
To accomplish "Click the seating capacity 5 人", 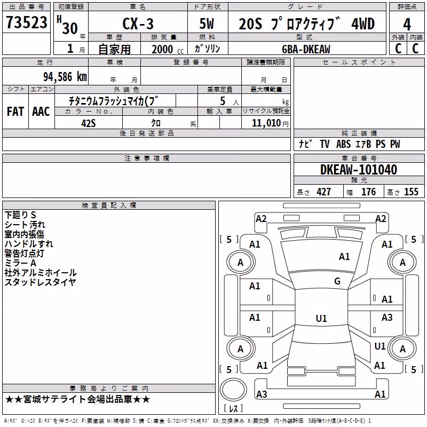I will pos(230,101).
